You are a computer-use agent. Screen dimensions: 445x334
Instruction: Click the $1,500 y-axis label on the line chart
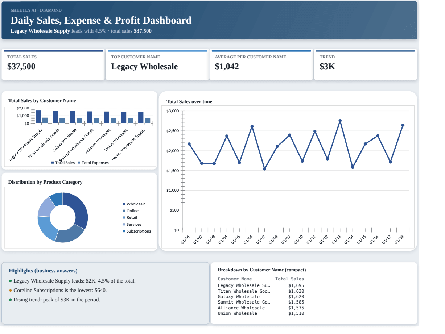coord(173,171)
